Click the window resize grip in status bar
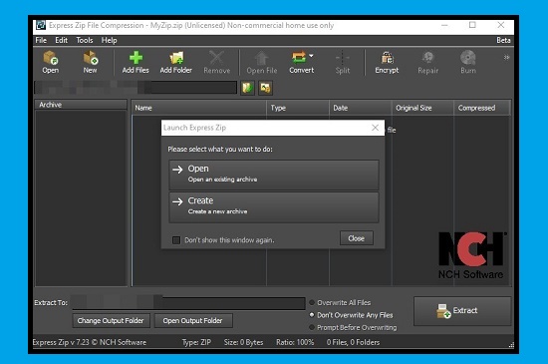Screen dimensions: 548x364 pyautogui.click(x=511, y=345)
